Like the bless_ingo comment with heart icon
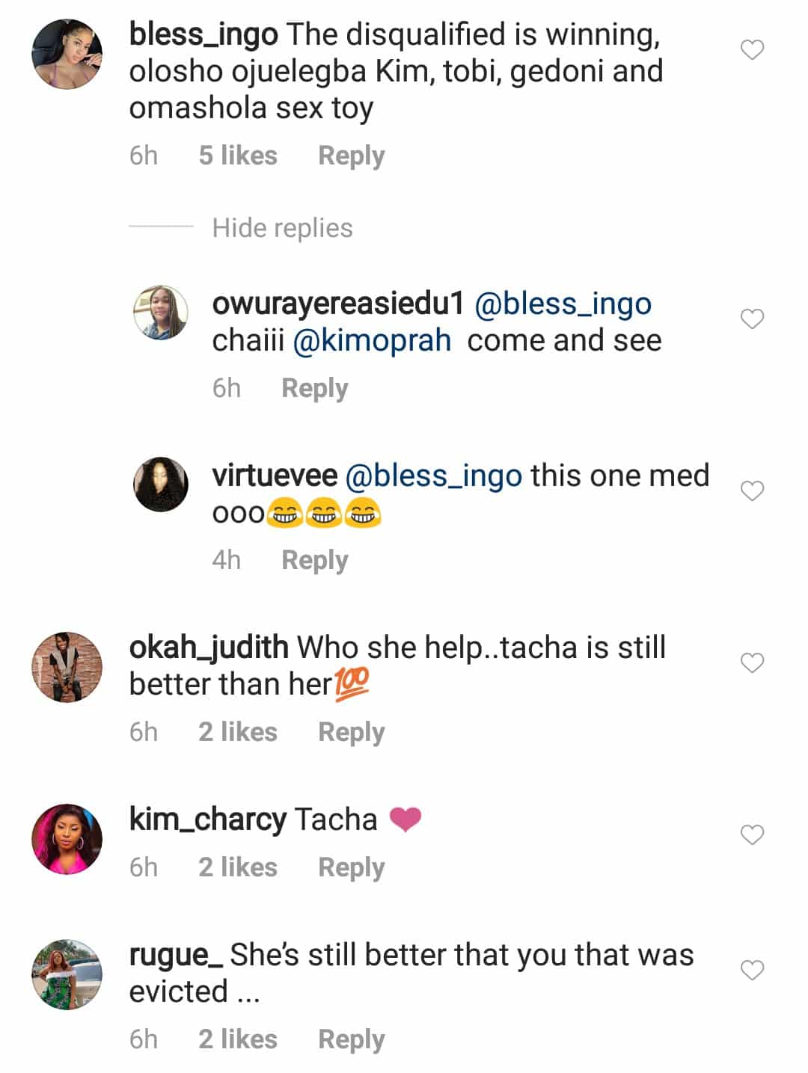Viewport: 808px width, 1073px height. (x=752, y=50)
